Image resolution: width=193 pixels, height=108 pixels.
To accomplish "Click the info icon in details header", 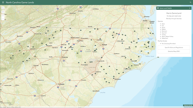I will (158, 8).
